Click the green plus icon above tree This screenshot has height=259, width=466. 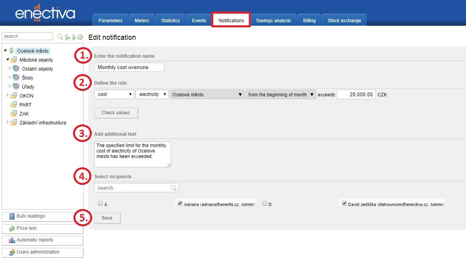[x=80, y=37]
